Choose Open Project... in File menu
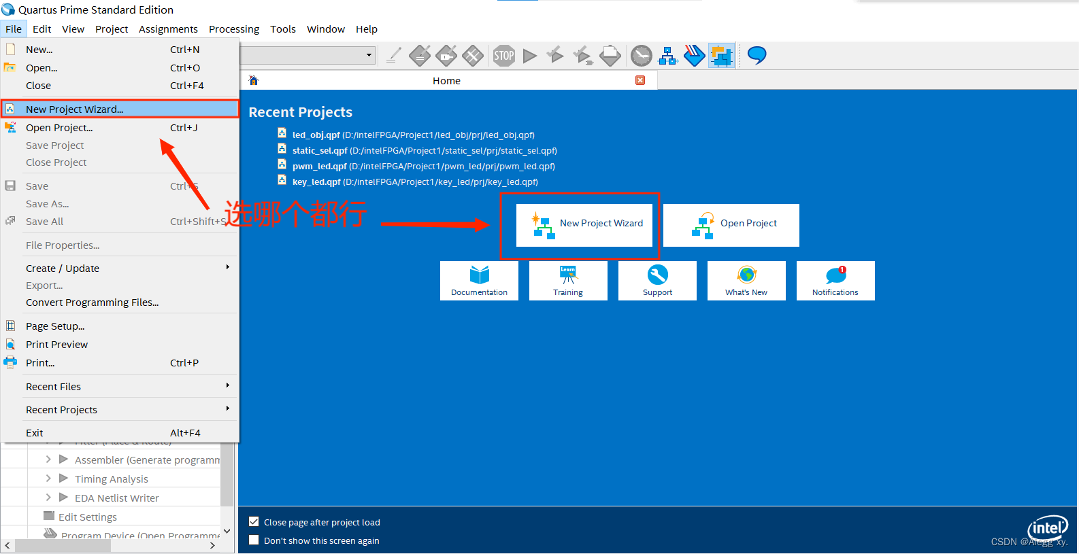The width and height of the screenshot is (1079, 554). [x=120, y=128]
